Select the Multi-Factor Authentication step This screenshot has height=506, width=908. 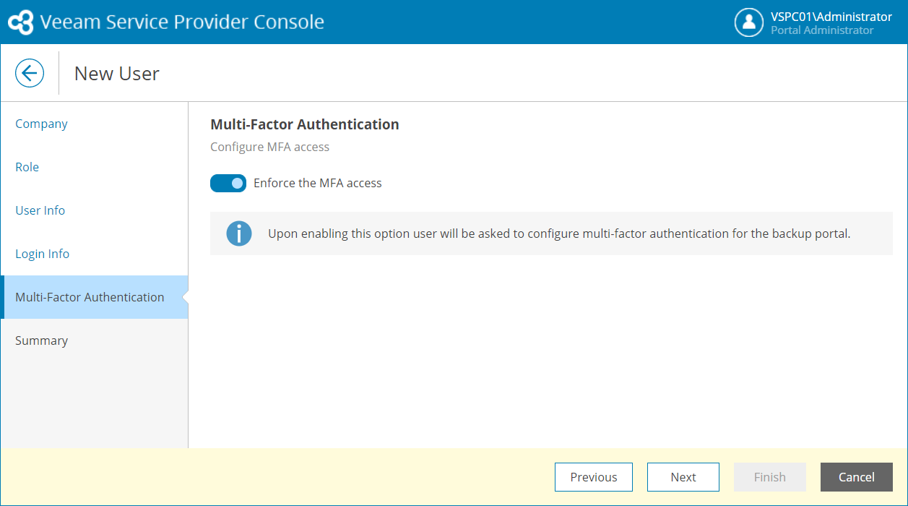94,297
